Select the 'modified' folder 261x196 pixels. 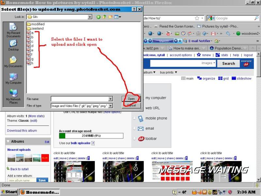tap(36, 24)
